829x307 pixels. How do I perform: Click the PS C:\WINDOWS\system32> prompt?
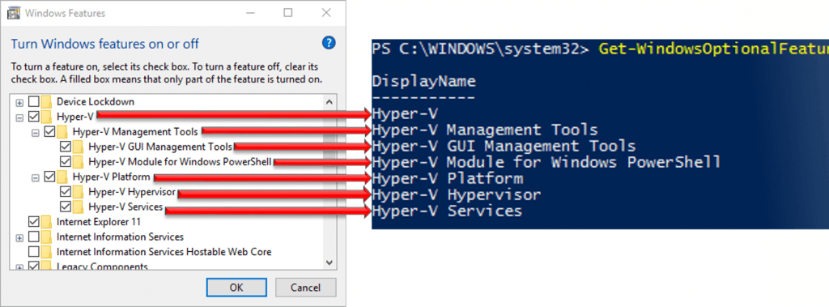[x=480, y=49]
